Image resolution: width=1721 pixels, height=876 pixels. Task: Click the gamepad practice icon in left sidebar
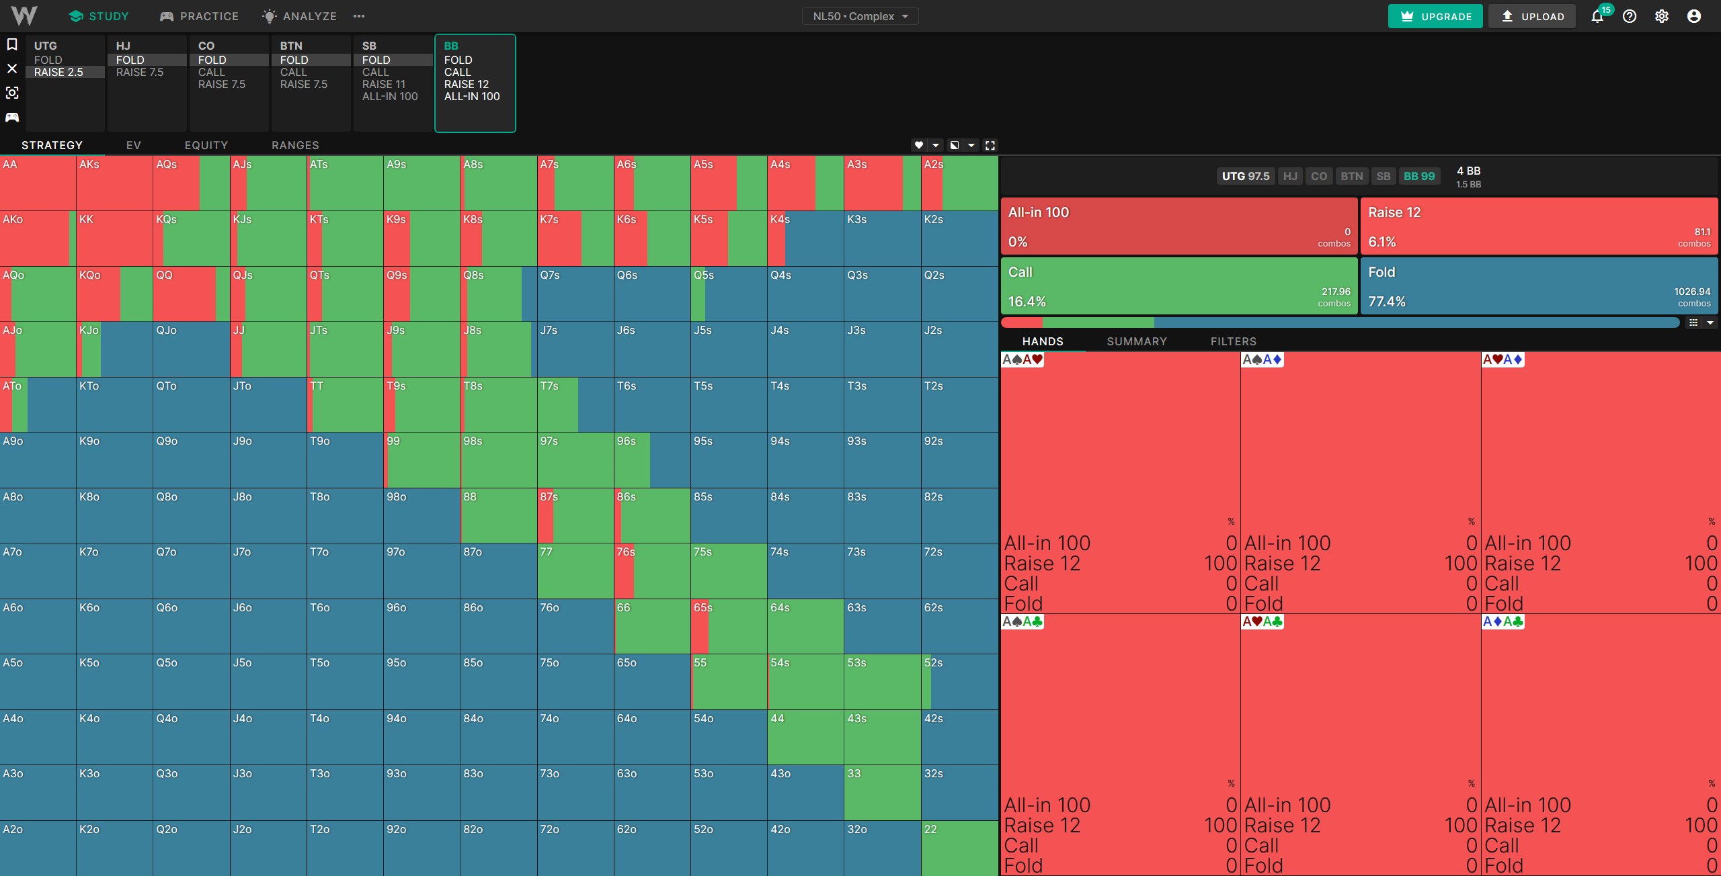(x=12, y=118)
